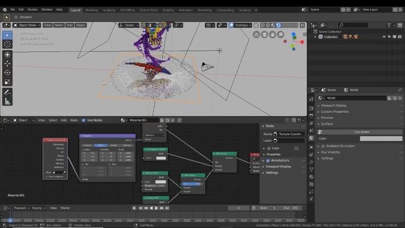405x228 pixels.
Task: Toggle the Color checkbox in Node panel
Action: coord(269,148)
